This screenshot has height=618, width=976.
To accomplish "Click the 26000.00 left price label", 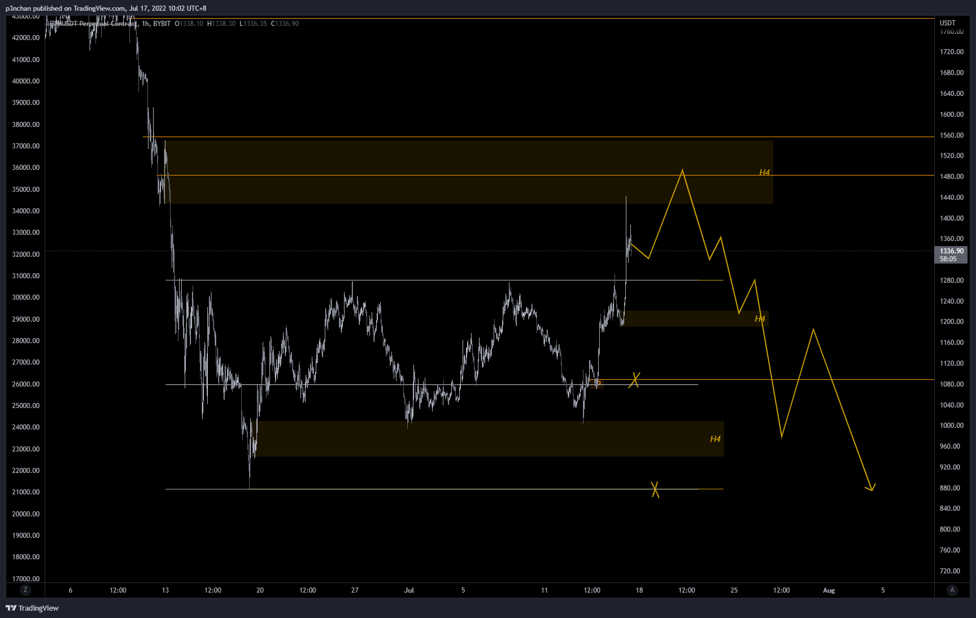I will point(26,384).
